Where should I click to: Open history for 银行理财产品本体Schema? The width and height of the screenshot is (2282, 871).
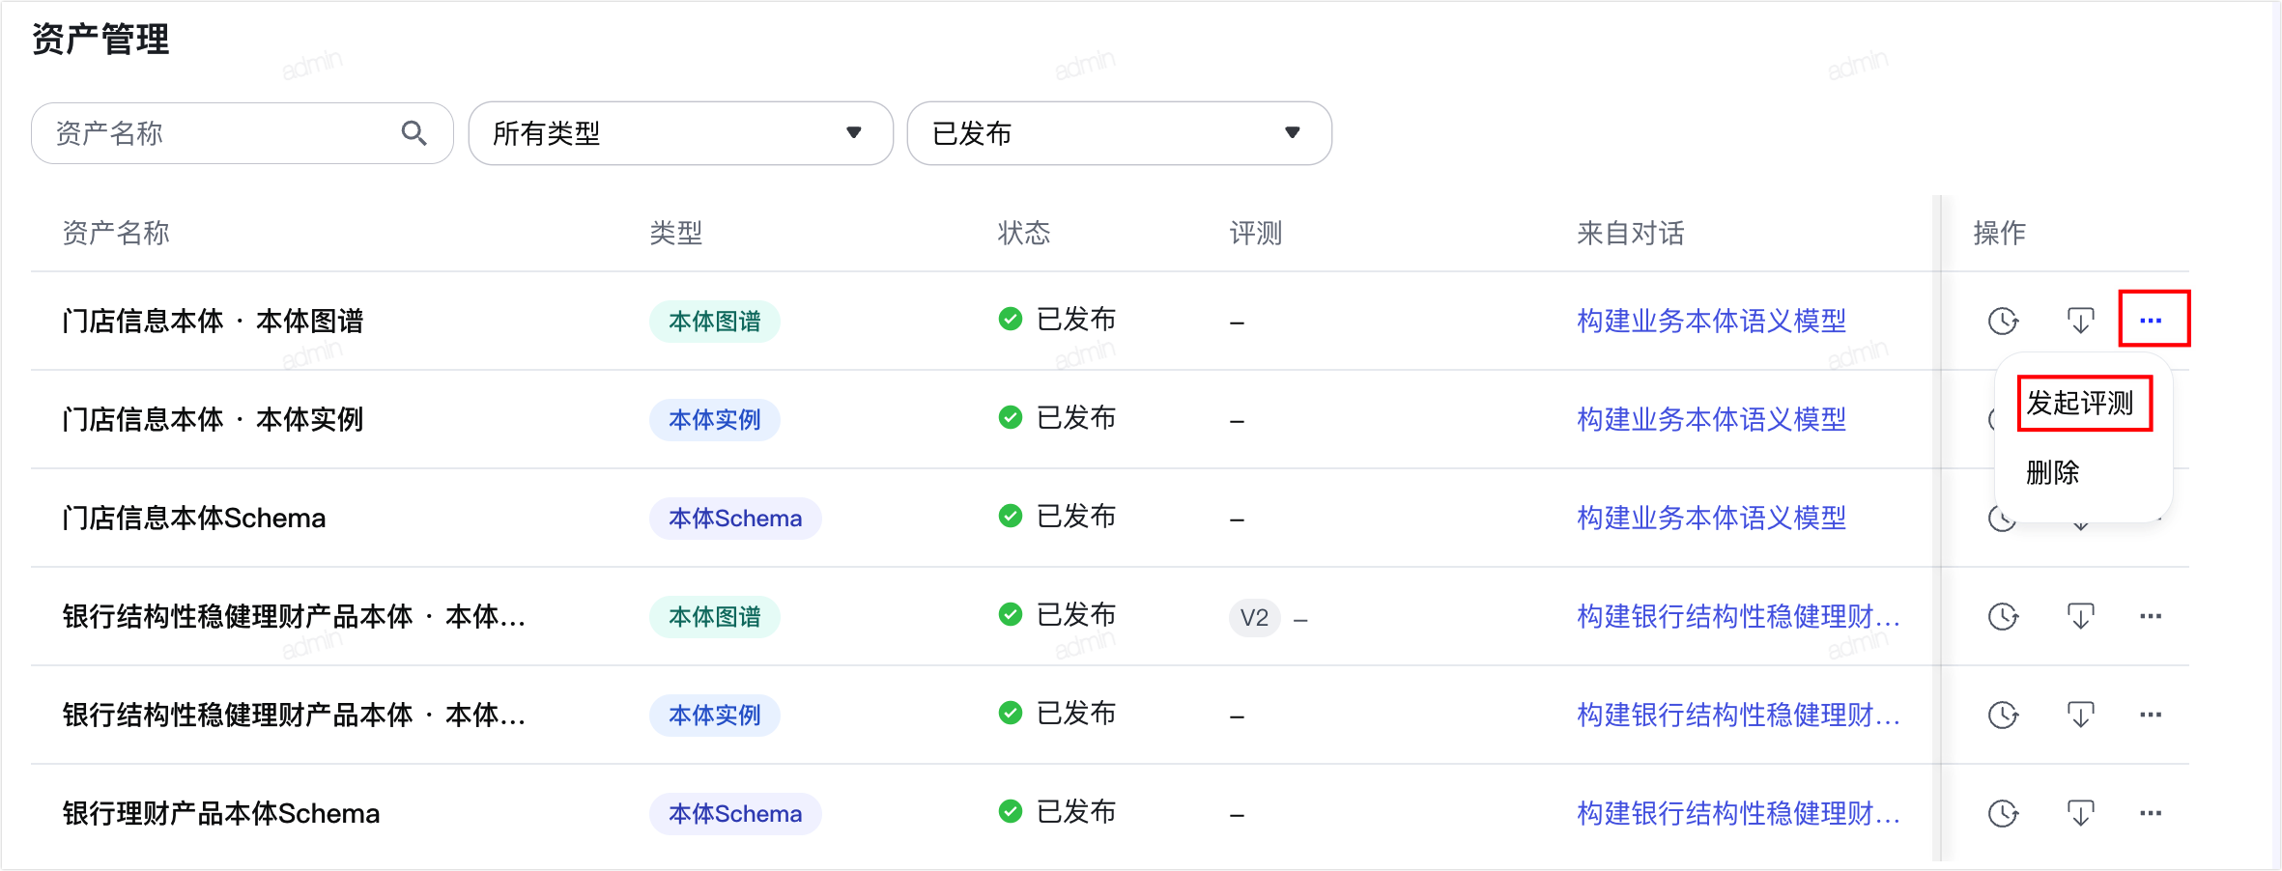pos(2003,813)
